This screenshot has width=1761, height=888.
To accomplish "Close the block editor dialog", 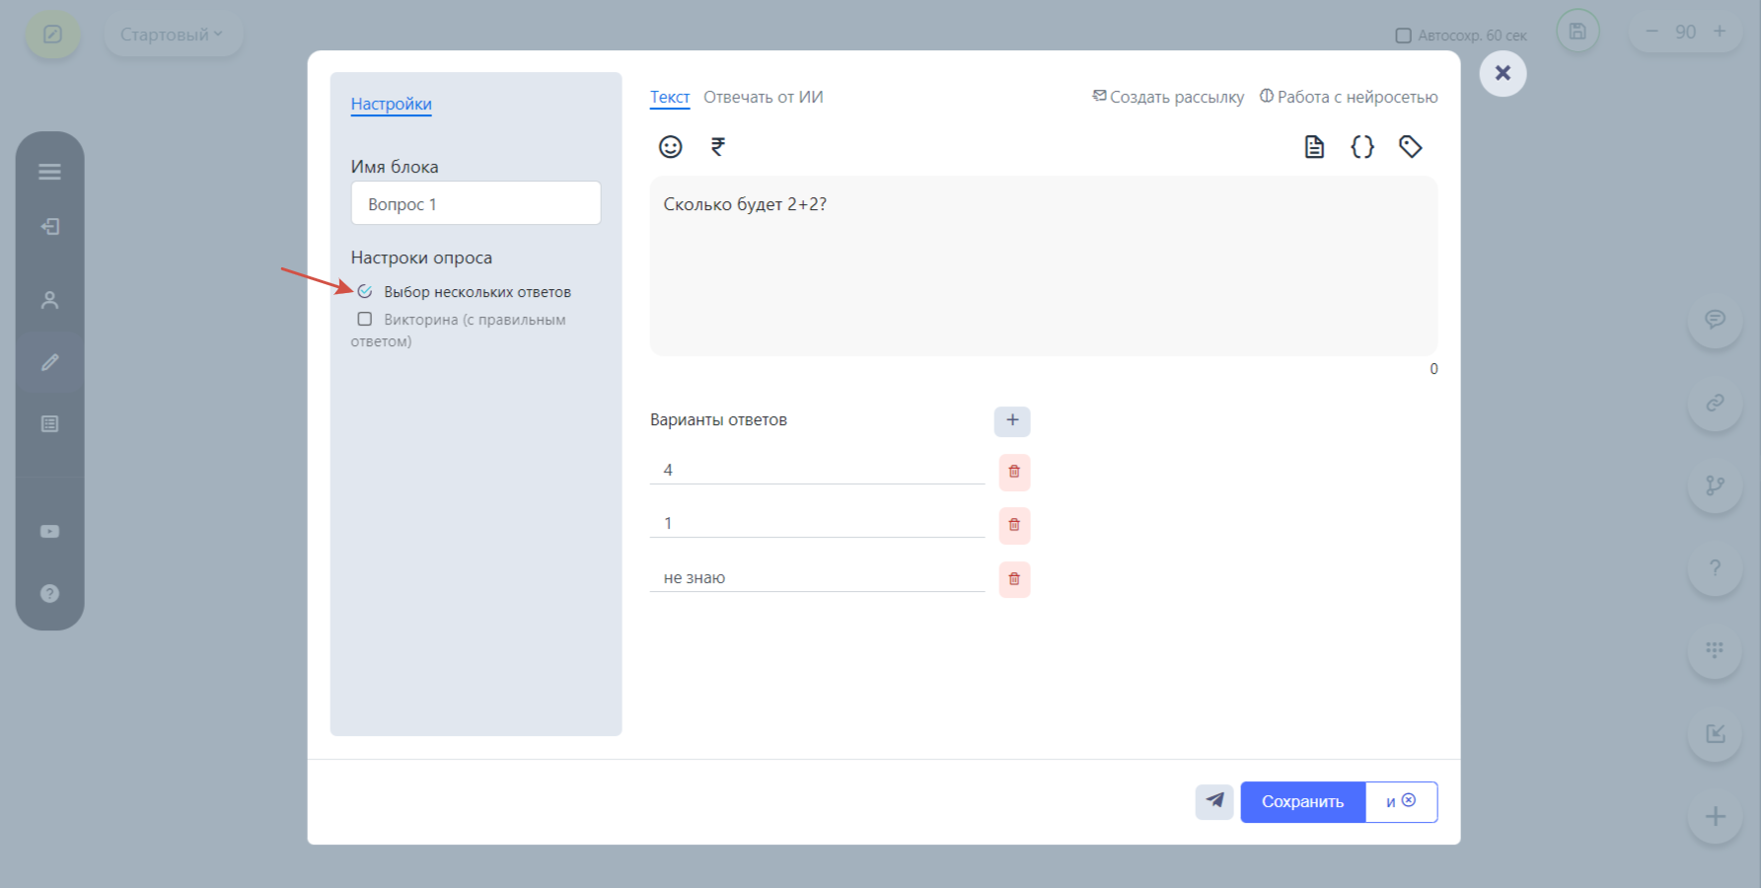I will 1503,73.
